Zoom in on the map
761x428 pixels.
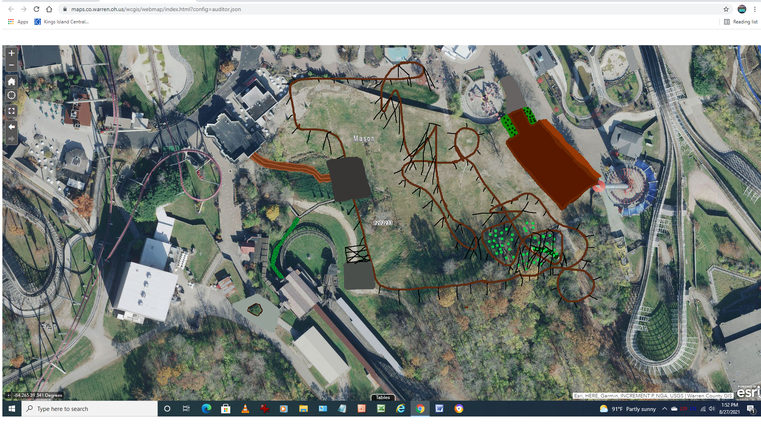tap(11, 53)
